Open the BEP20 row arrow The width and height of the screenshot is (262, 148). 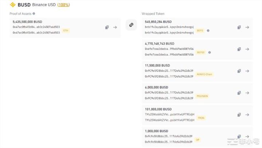coord(247,49)
